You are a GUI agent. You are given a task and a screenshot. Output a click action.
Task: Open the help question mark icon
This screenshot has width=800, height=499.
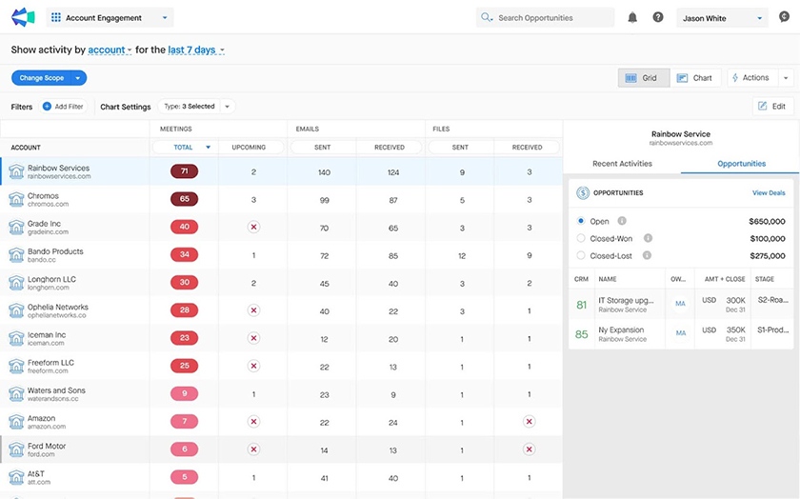[x=658, y=17]
